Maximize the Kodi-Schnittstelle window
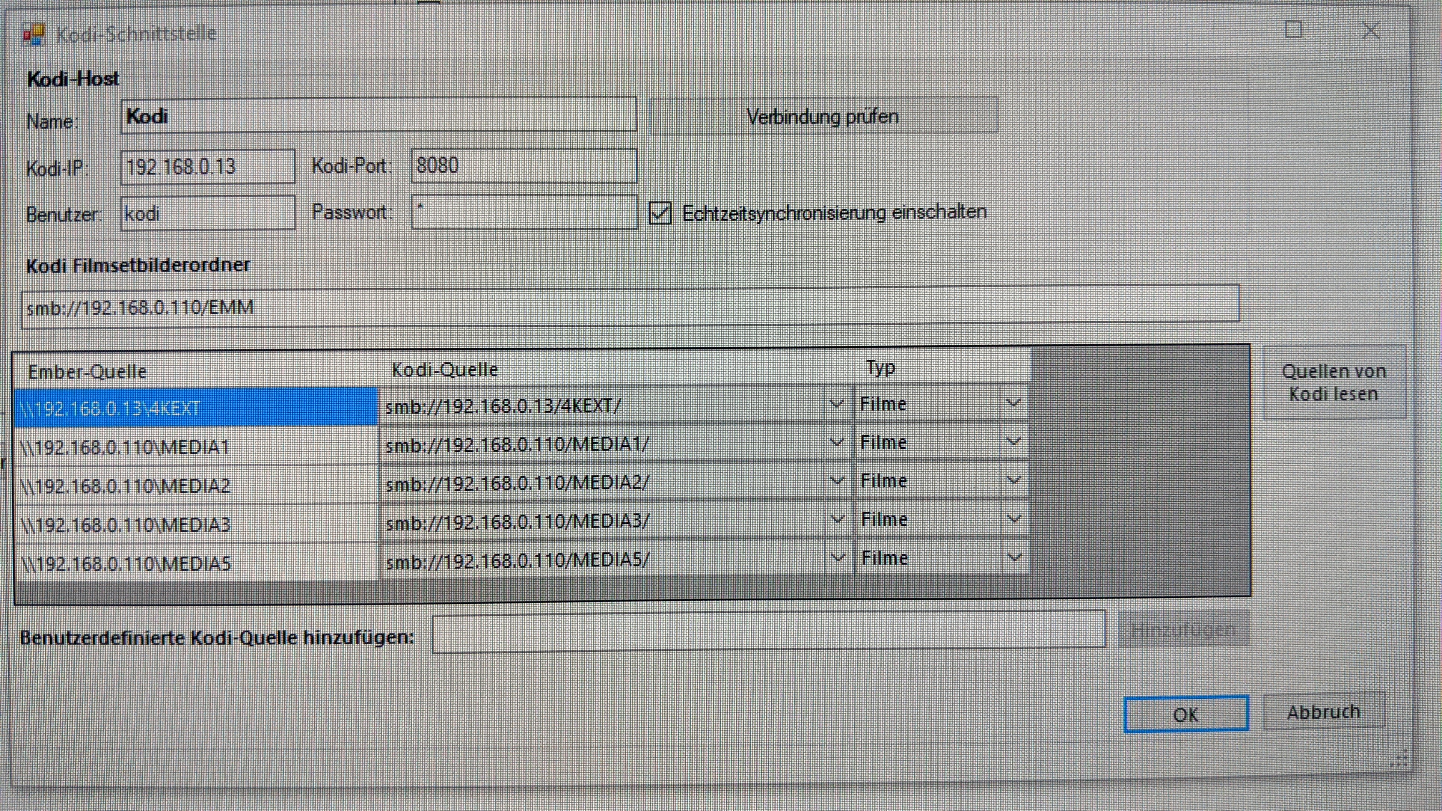 pyautogui.click(x=1293, y=29)
